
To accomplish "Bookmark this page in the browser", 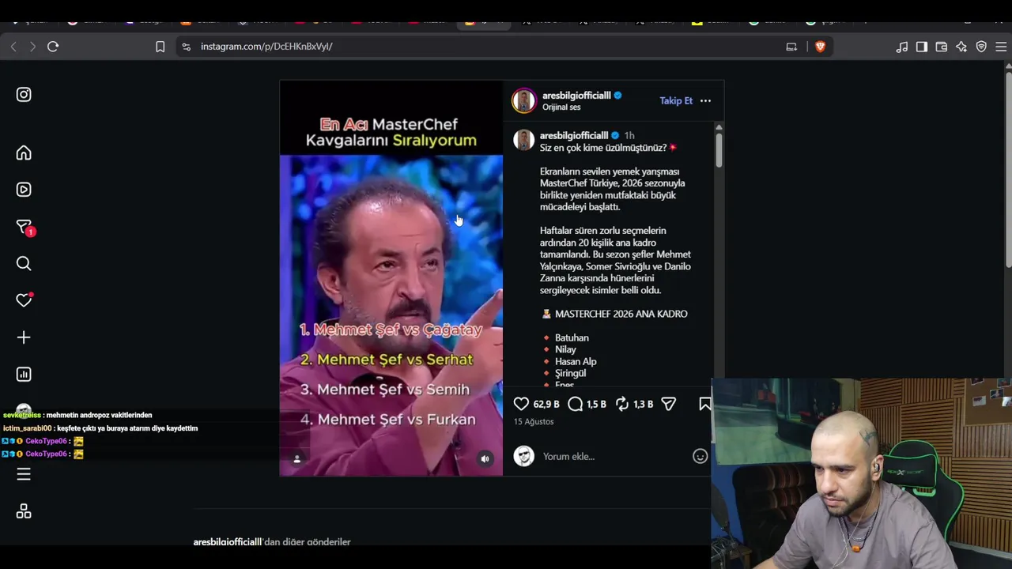I will click(x=160, y=47).
